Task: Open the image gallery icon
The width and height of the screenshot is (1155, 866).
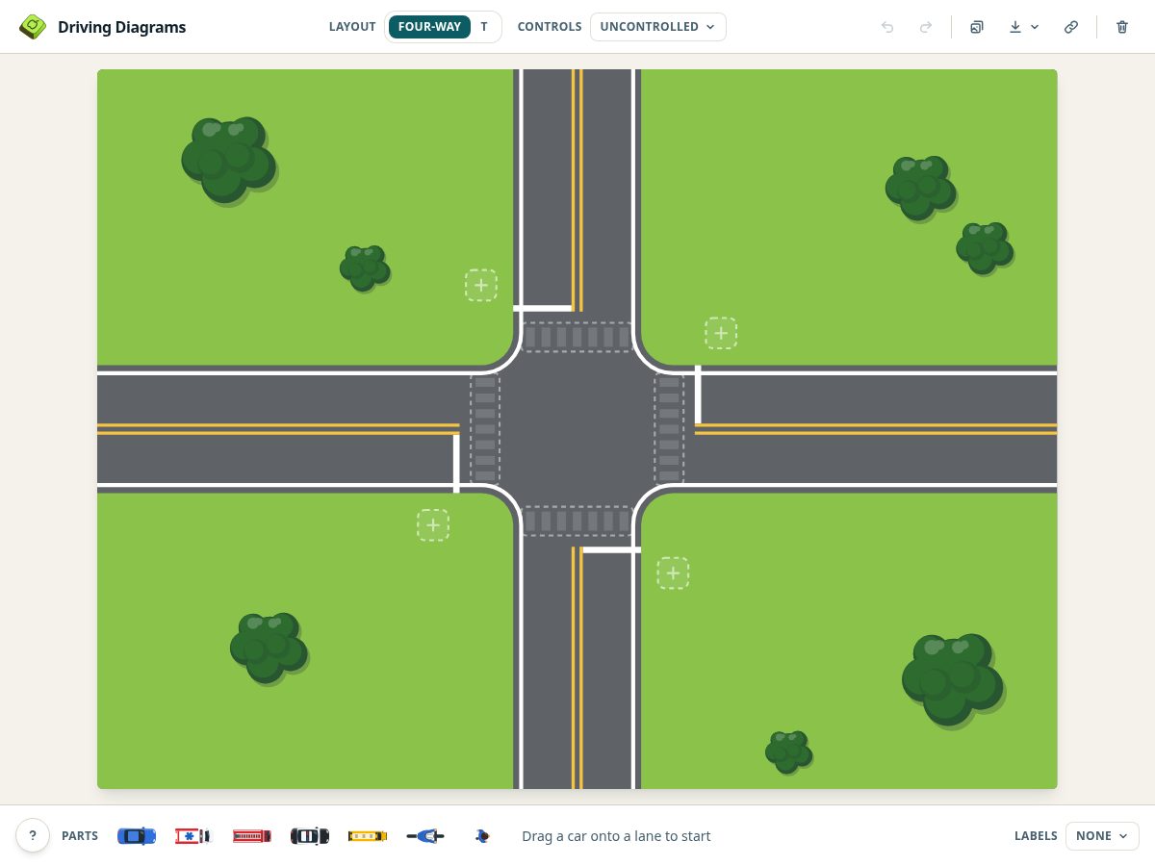Action: (977, 27)
